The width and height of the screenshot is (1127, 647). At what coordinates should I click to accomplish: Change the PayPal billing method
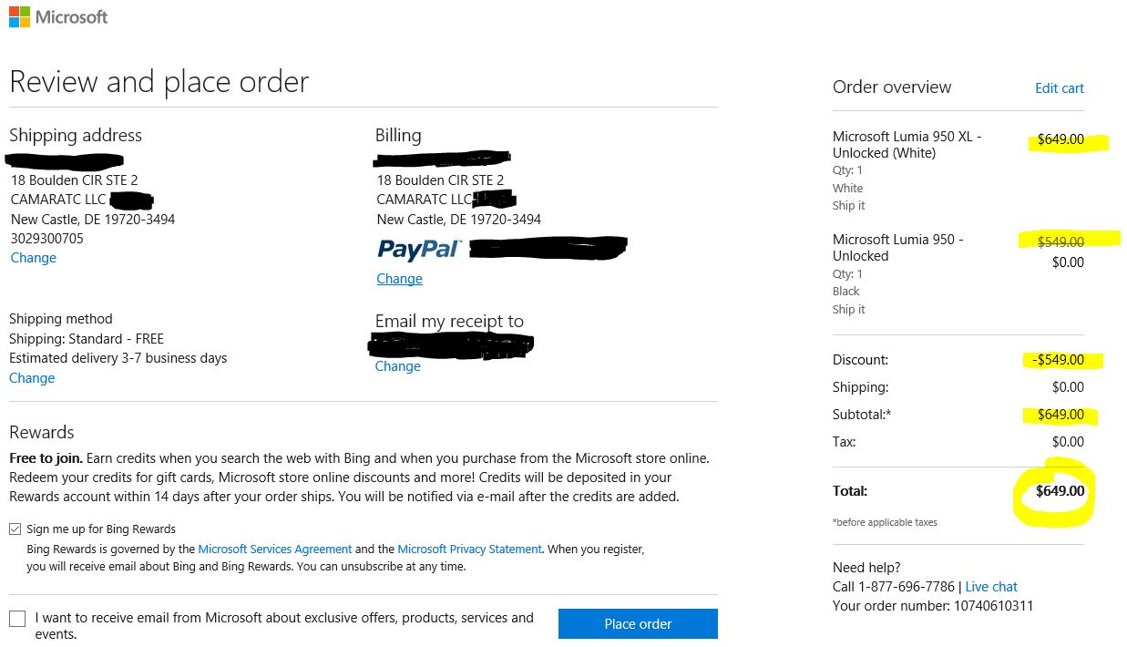point(399,279)
